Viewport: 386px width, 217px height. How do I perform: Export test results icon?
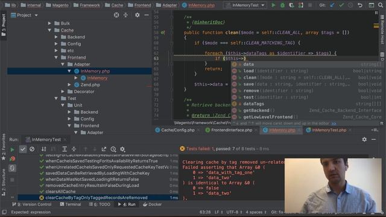(x=104, y=149)
